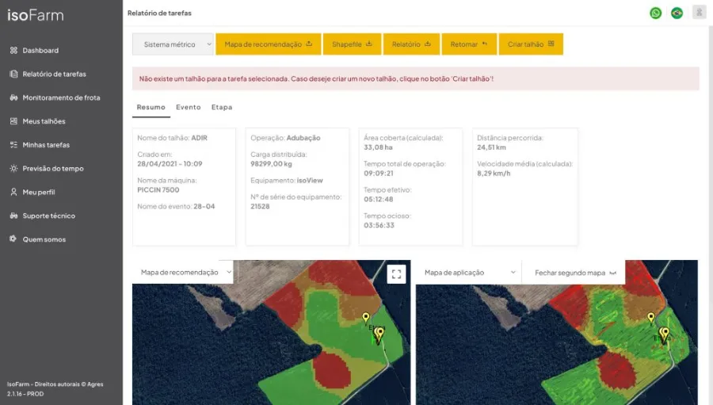713x405 pixels.
Task: Click the Shapefile download button
Action: (x=352, y=44)
